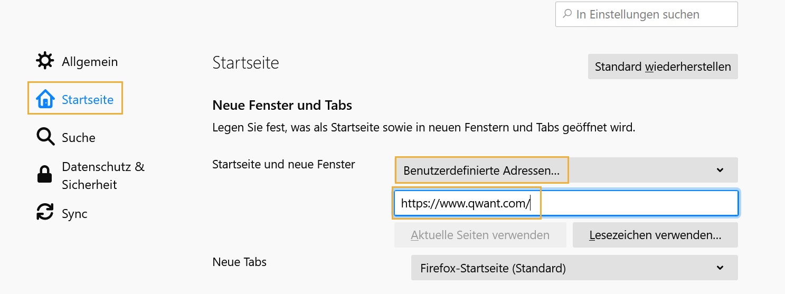Click the magnifying glass icon beside Suche
This screenshot has height=294, width=785.
[45, 137]
